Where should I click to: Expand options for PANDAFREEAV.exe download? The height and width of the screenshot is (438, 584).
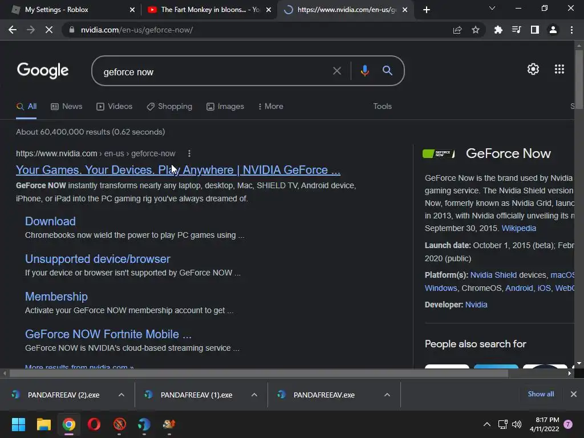387,395
